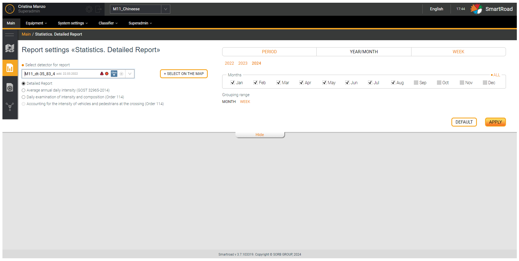Uncheck the Apr month checkbox
This screenshot has width=519, height=261.
click(301, 83)
